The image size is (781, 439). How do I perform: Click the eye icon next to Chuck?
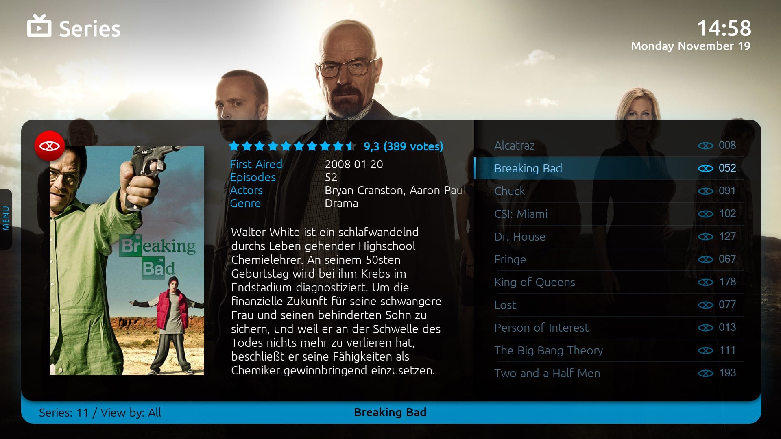click(704, 191)
